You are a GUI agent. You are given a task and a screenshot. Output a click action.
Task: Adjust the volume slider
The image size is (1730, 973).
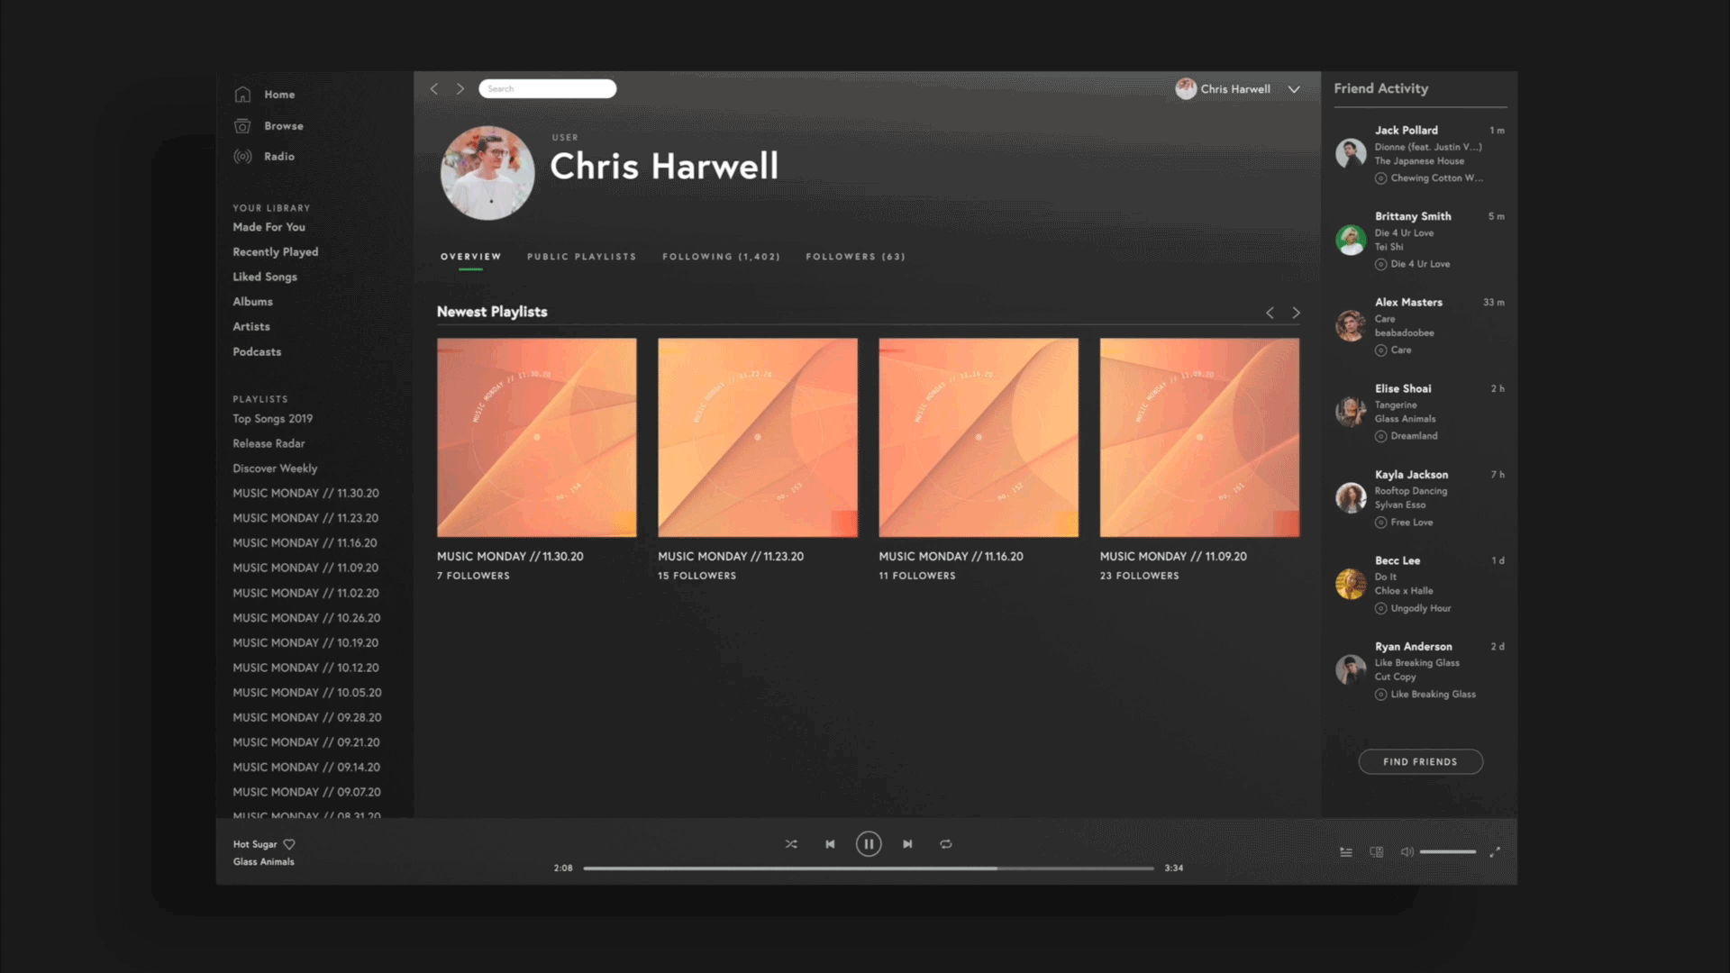pos(1448,852)
